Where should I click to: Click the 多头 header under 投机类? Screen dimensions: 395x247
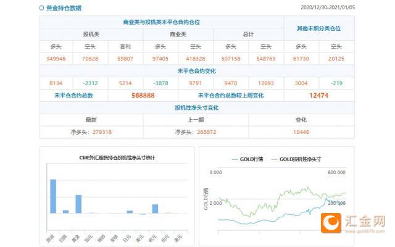pyautogui.click(x=56, y=47)
